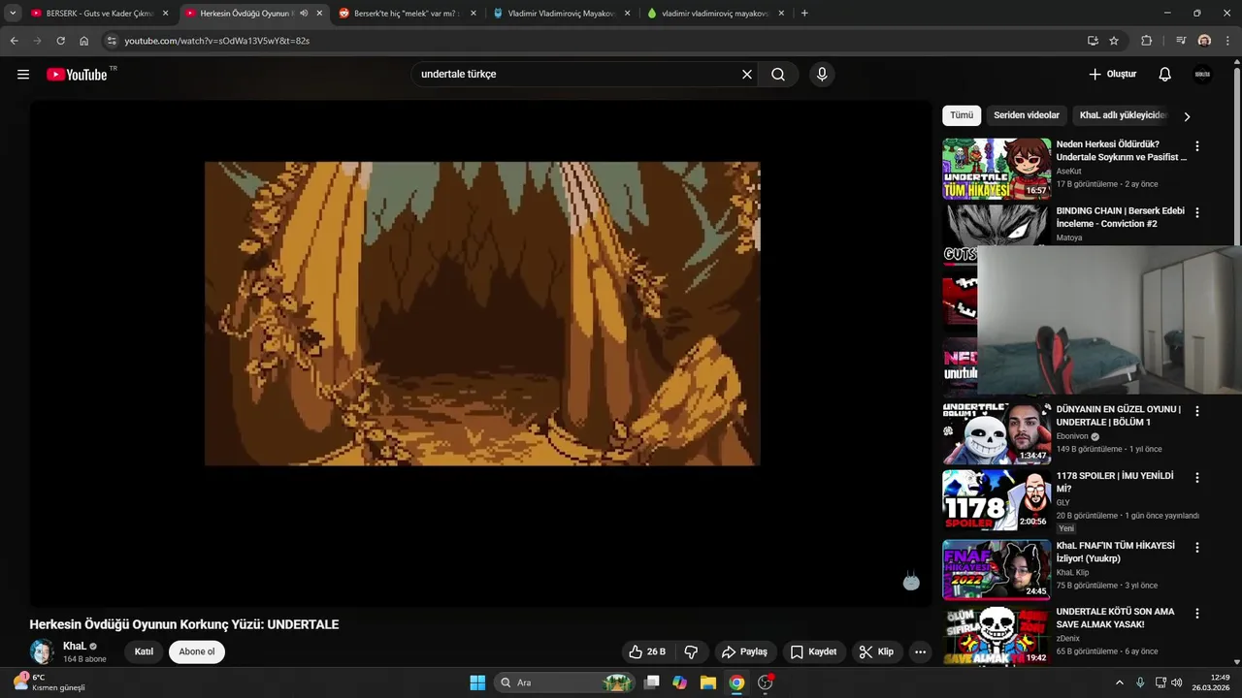Open options for Neden Herkesi Öldürdük video
The image size is (1242, 698).
click(1197, 146)
